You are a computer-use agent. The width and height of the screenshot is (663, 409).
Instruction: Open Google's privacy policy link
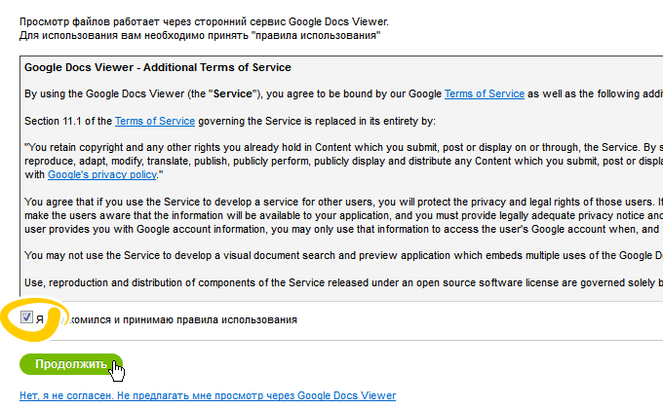pyautogui.click(x=102, y=175)
